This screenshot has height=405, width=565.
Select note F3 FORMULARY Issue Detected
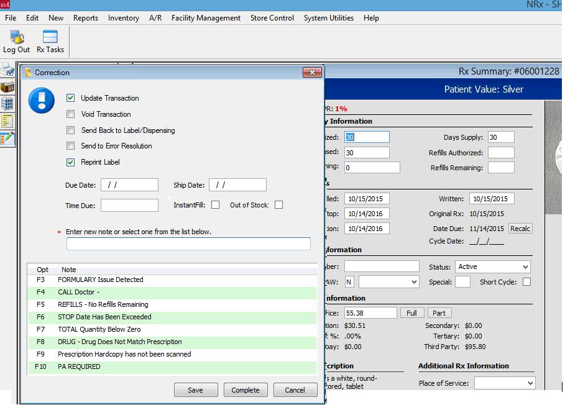click(172, 280)
